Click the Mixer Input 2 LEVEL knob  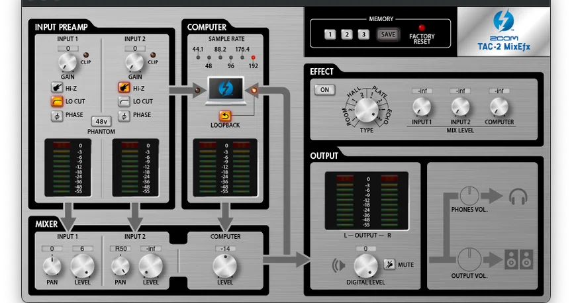click(x=151, y=266)
